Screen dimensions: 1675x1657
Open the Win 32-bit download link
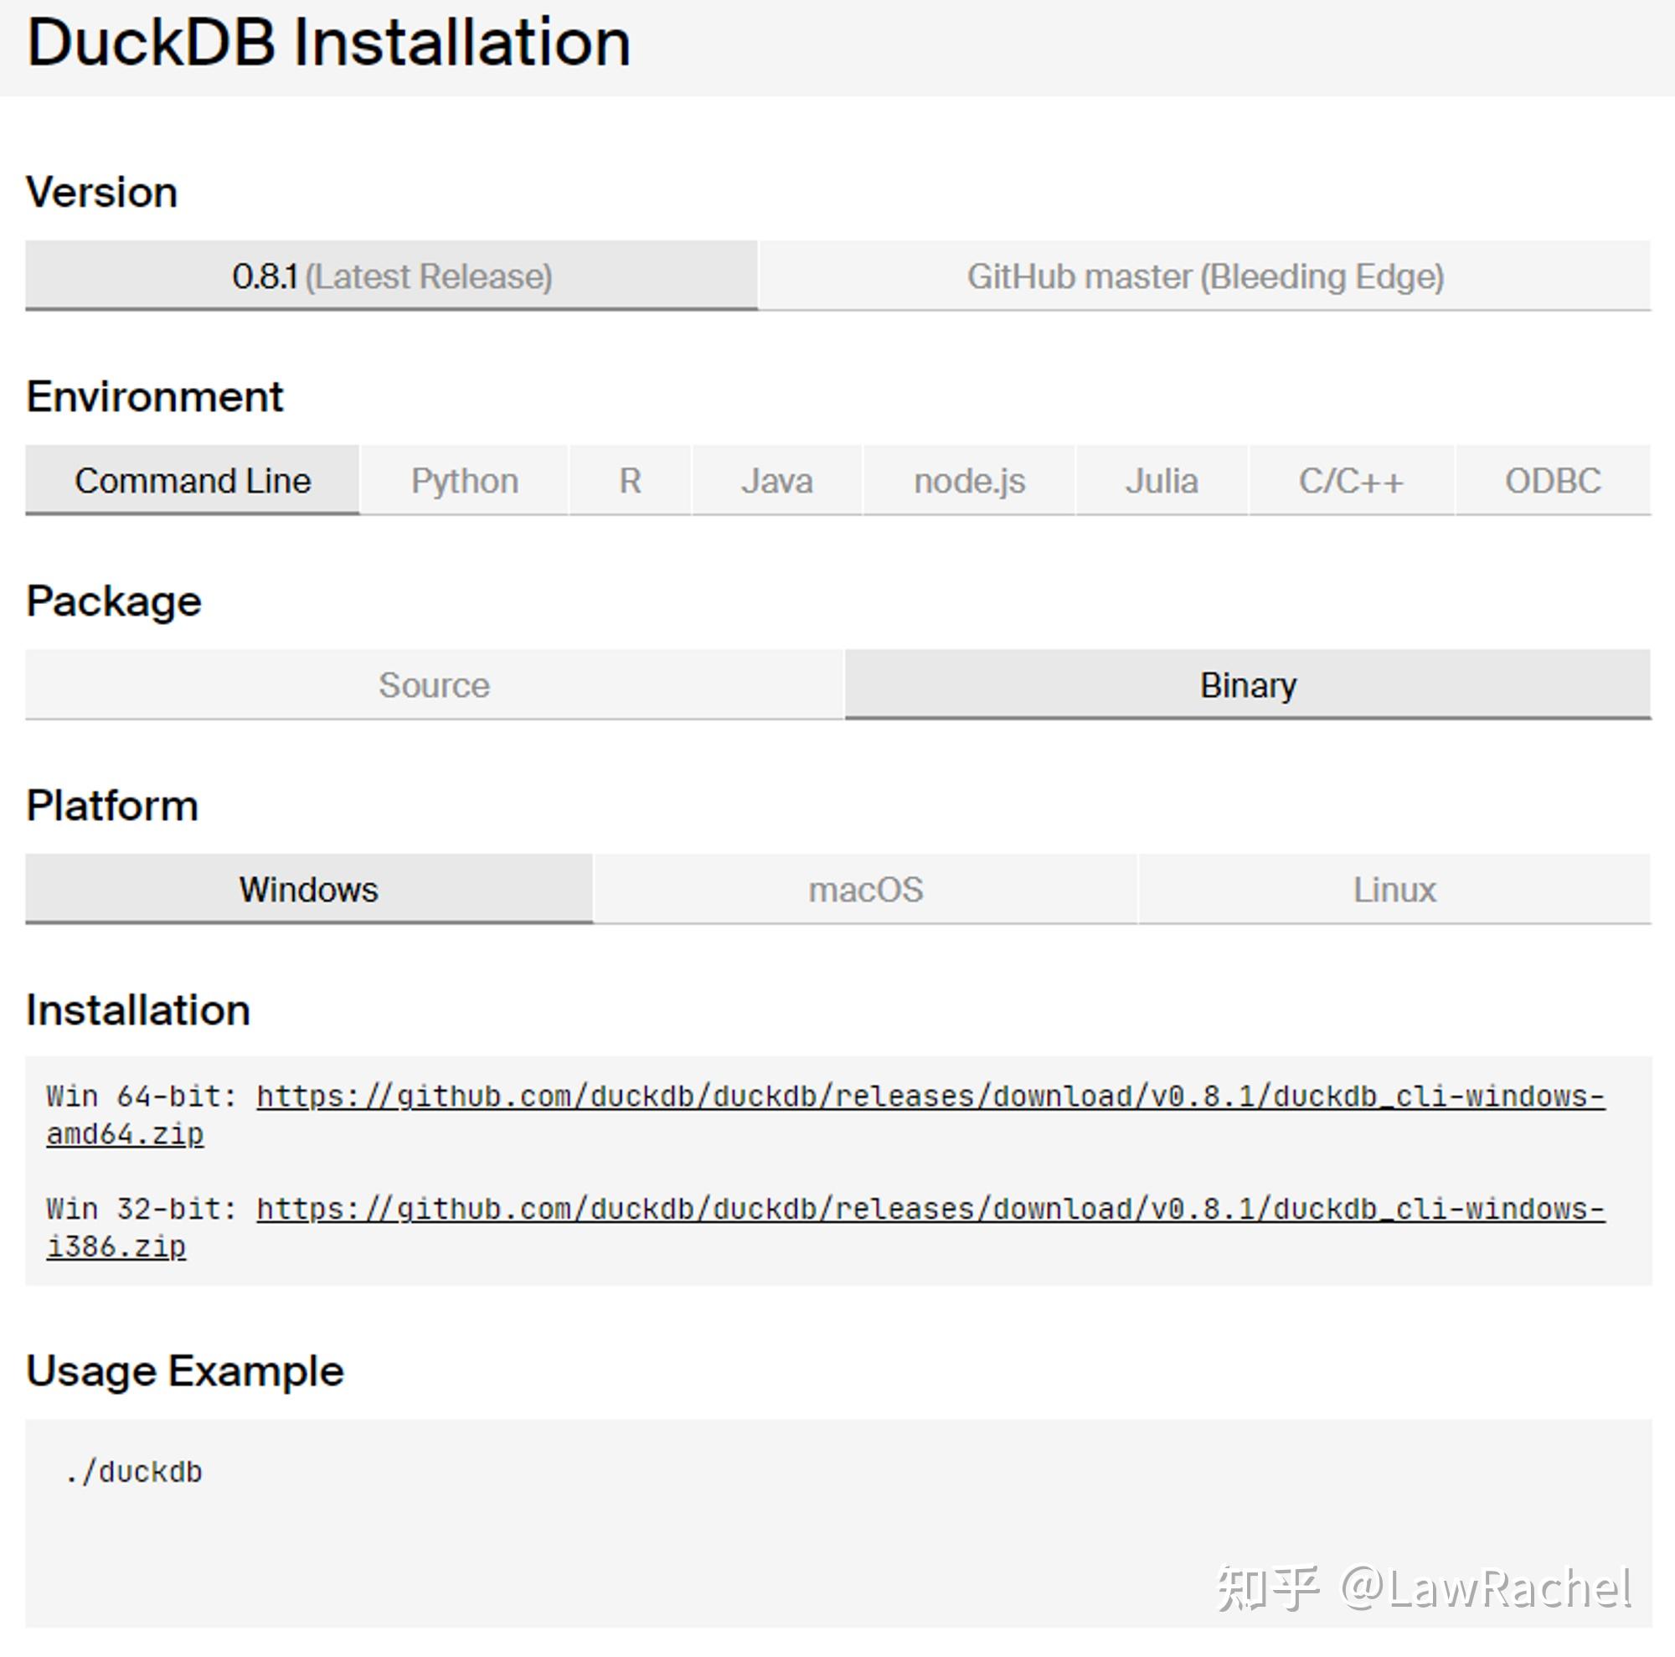point(928,1210)
